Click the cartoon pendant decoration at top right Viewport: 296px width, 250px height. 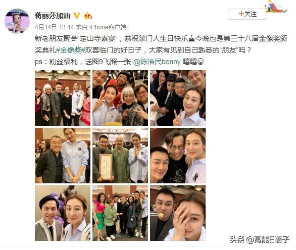273,6
